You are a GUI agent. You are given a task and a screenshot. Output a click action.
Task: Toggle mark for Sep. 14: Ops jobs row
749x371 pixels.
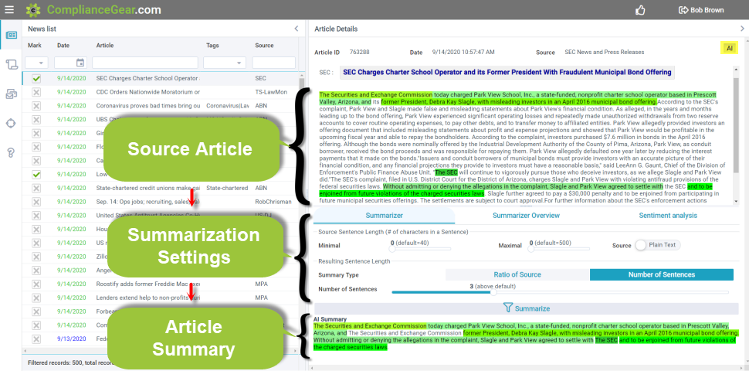pyautogui.click(x=36, y=202)
